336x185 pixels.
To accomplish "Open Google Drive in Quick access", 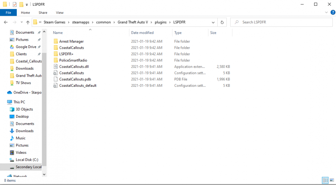I will (25, 47).
